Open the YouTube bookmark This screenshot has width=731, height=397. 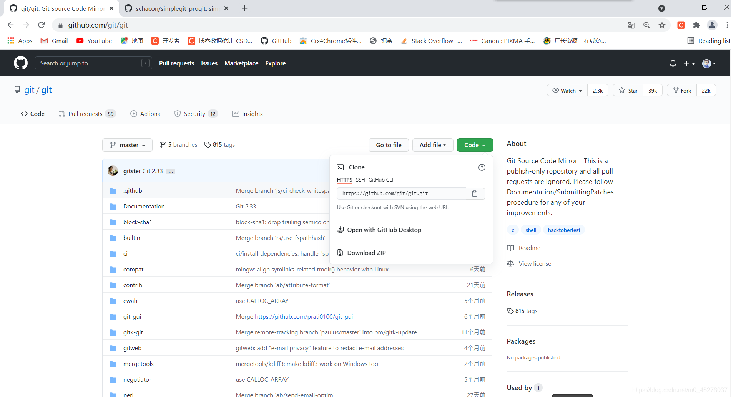[x=94, y=41]
